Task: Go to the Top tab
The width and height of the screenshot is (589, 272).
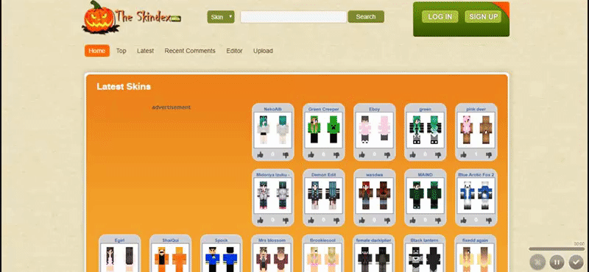Action: tap(121, 51)
